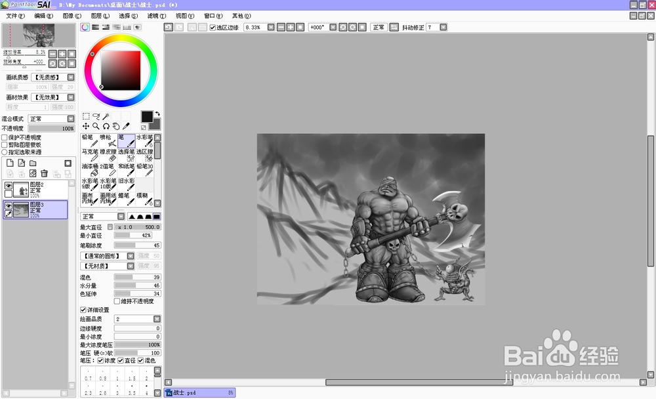This screenshot has width=656, height=399.
Task: Toggle visibility of 图层3 layer
Action: (9, 206)
